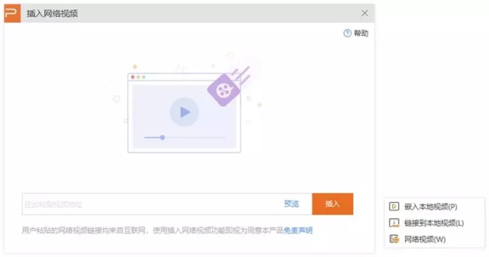Image resolution: width=489 pixels, height=257 pixels.
Task: Select 链接到本地视频(L) menu entry
Action: point(434,223)
